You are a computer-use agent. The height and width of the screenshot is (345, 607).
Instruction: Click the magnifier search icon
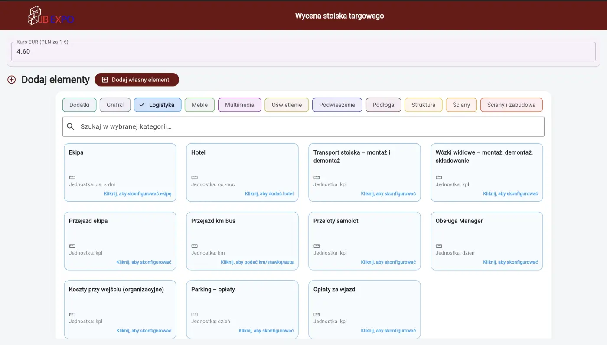pyautogui.click(x=71, y=127)
